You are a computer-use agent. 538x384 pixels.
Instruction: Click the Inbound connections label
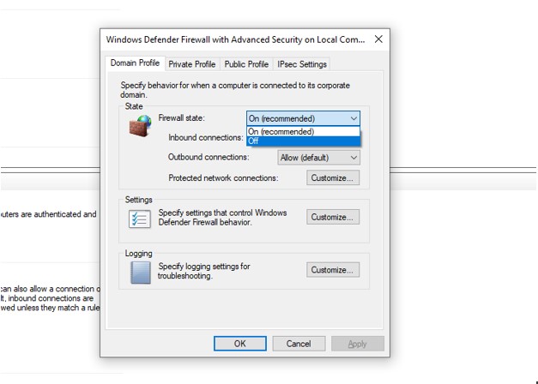tap(206, 137)
